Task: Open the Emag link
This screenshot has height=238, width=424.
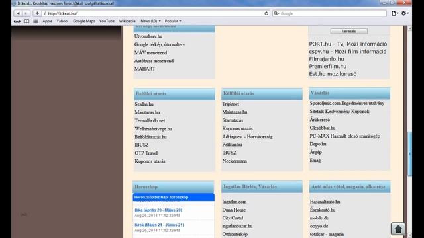Action: click(x=315, y=160)
